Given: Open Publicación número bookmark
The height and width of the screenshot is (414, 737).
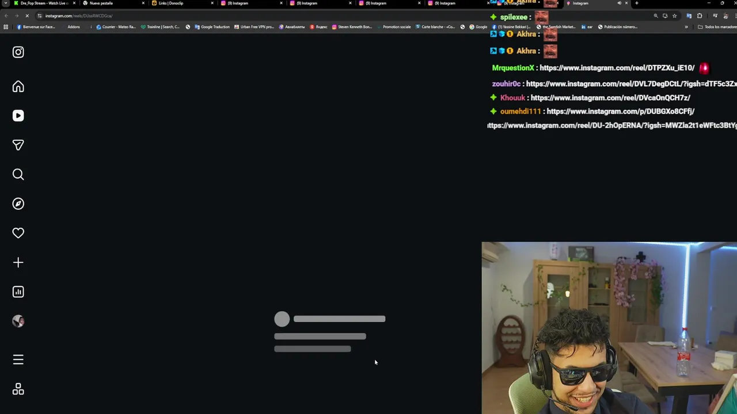Looking at the screenshot, I should (x=618, y=26).
